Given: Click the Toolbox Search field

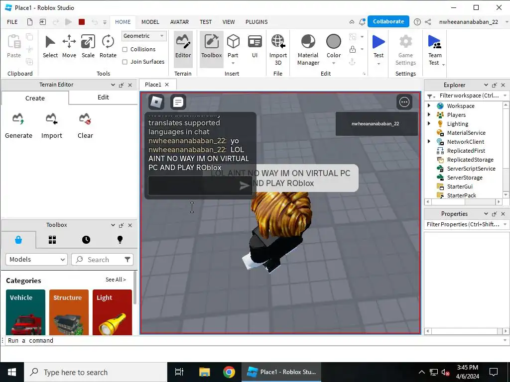Looking at the screenshot, I should (x=102, y=260).
